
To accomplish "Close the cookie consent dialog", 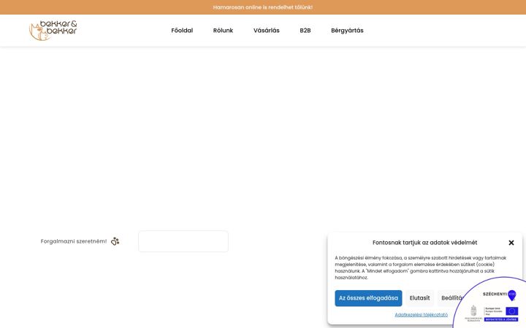I will [511, 243].
